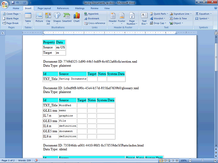Switch to Web Layout view

coord(169,161)
